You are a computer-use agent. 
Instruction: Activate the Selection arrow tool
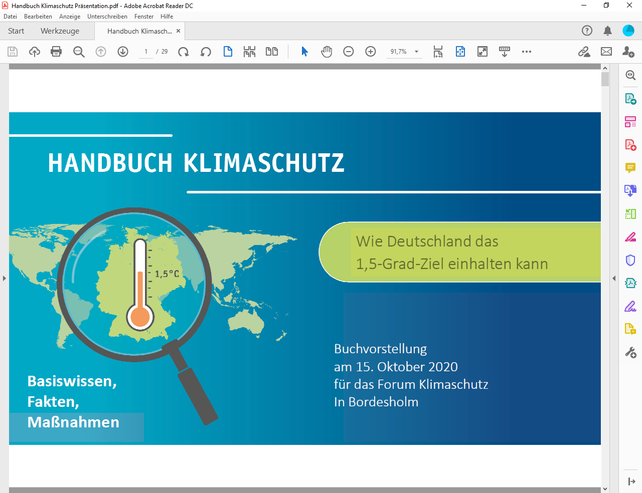(x=304, y=52)
